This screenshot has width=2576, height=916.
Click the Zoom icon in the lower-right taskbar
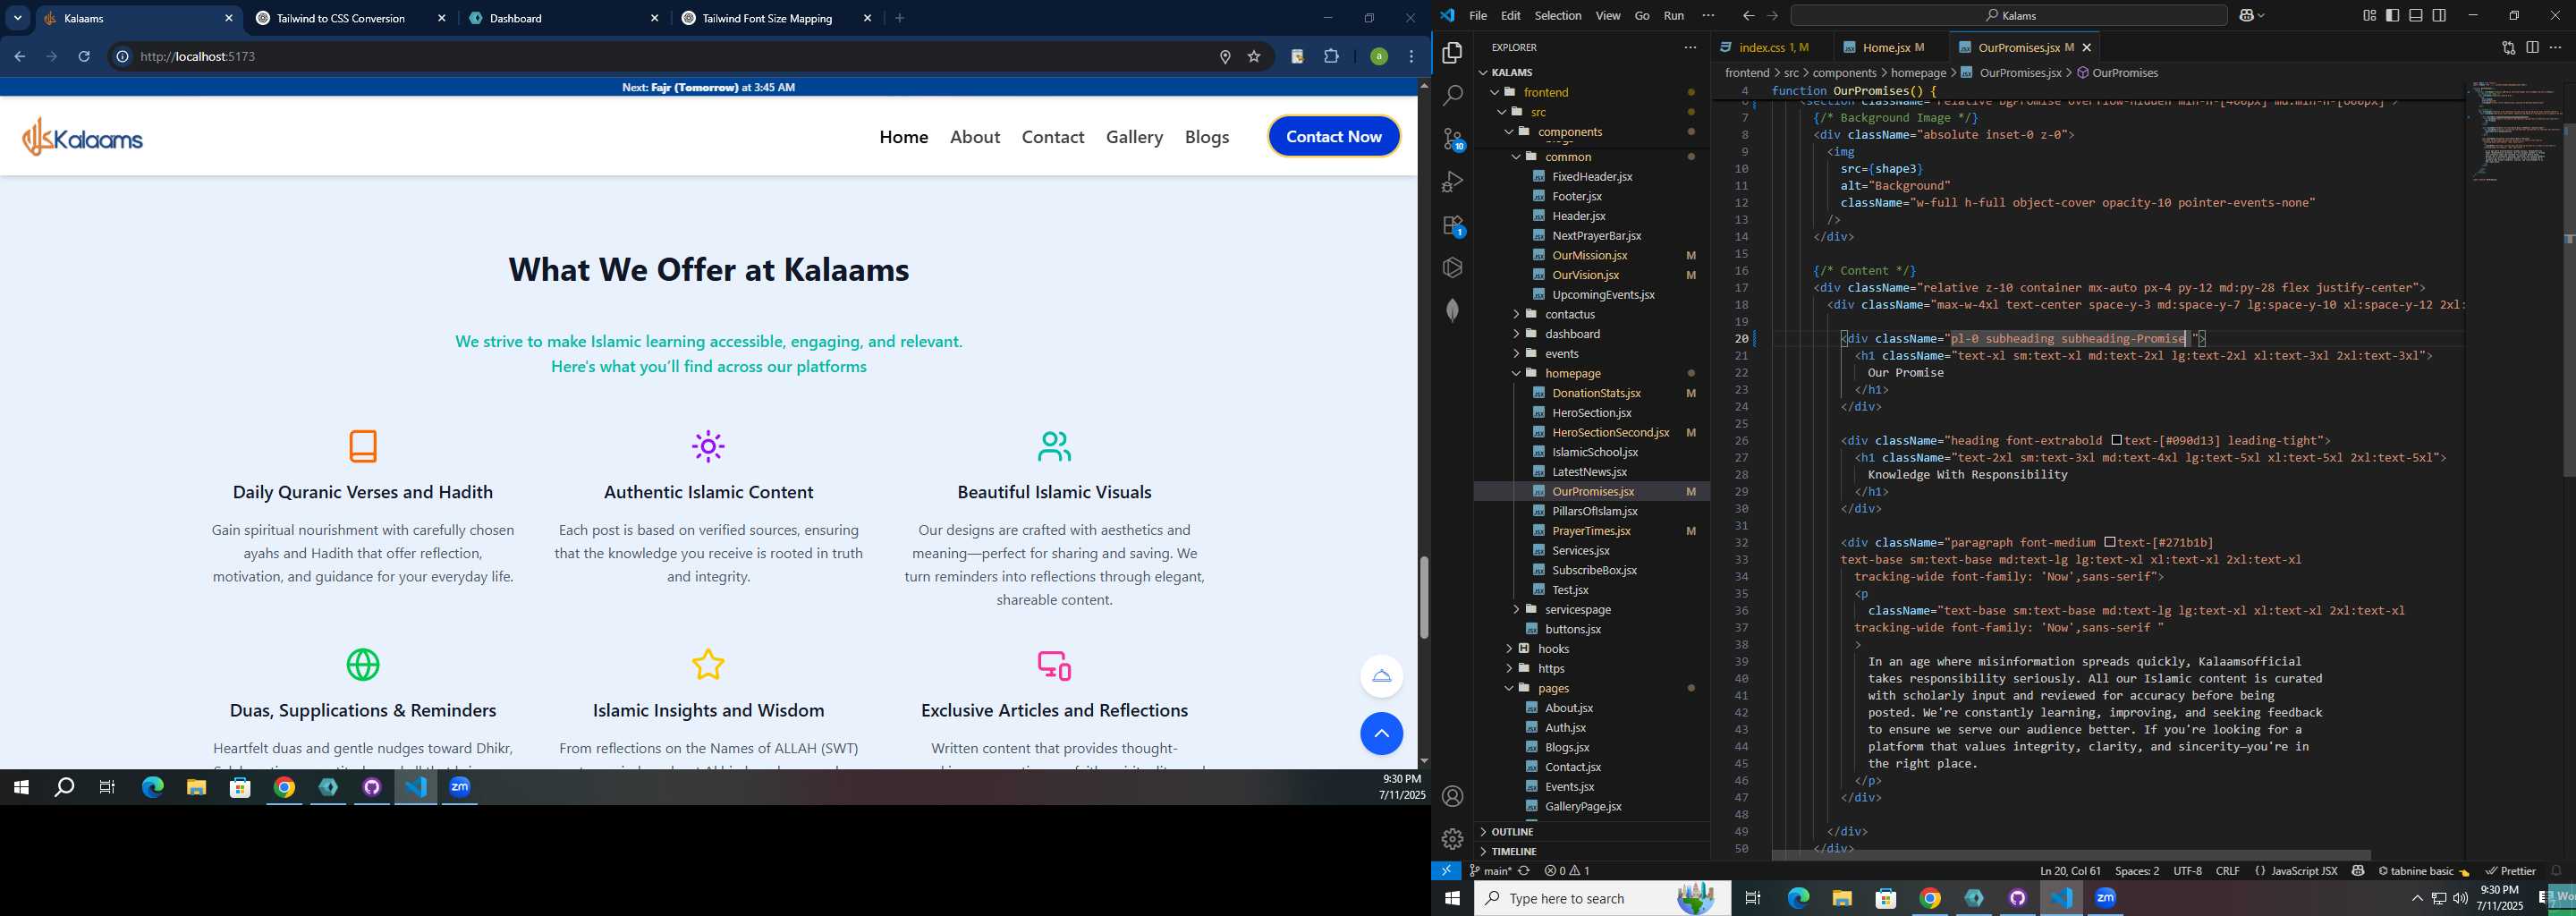click(x=2105, y=898)
